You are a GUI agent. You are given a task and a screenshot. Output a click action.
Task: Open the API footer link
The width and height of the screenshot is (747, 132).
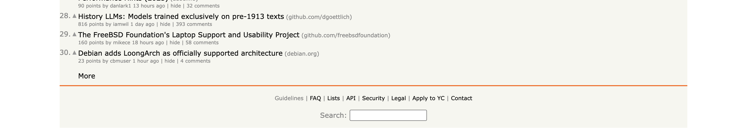click(351, 98)
